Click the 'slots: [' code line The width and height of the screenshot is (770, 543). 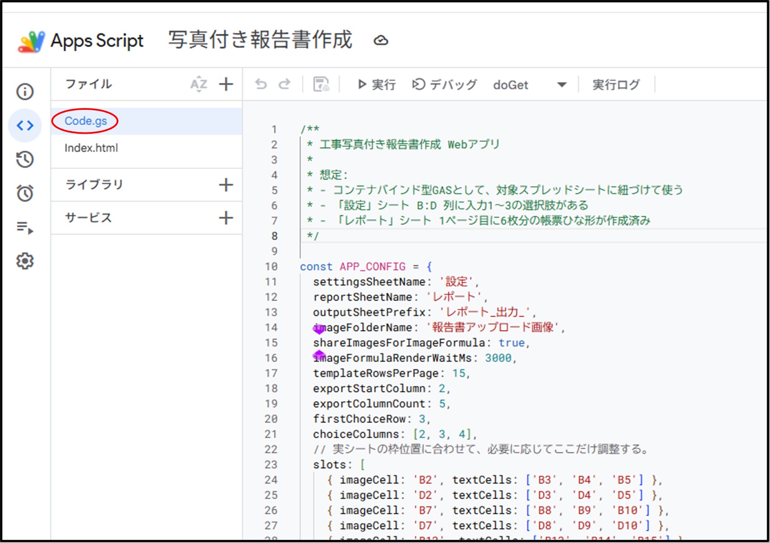[x=339, y=464]
